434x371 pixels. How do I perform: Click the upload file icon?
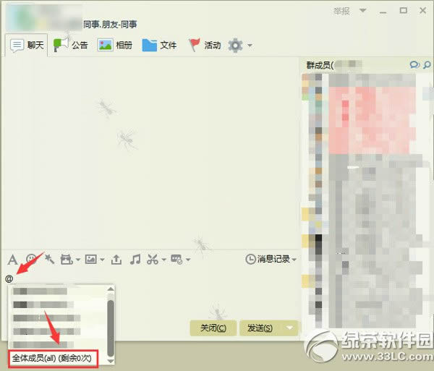tap(116, 260)
